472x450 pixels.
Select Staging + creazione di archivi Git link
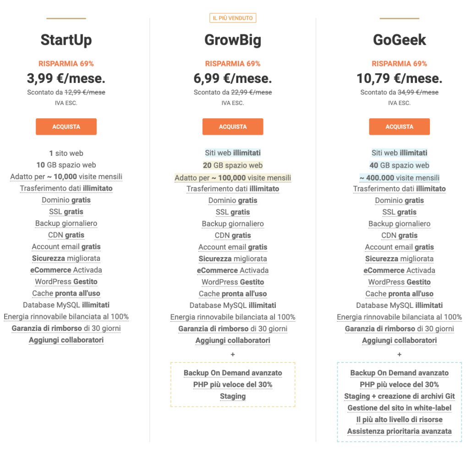(399, 396)
